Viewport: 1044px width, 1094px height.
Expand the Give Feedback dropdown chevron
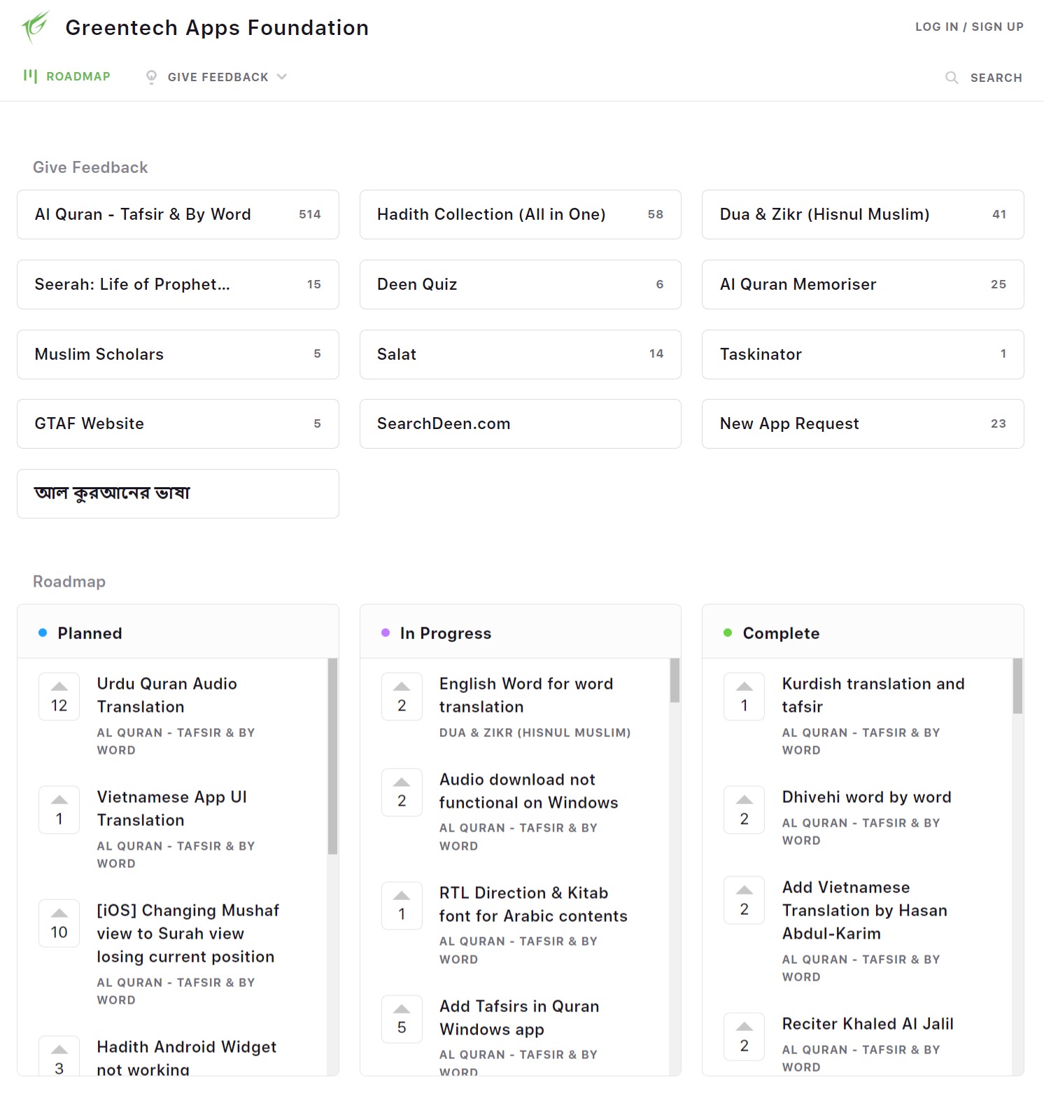[x=282, y=77]
